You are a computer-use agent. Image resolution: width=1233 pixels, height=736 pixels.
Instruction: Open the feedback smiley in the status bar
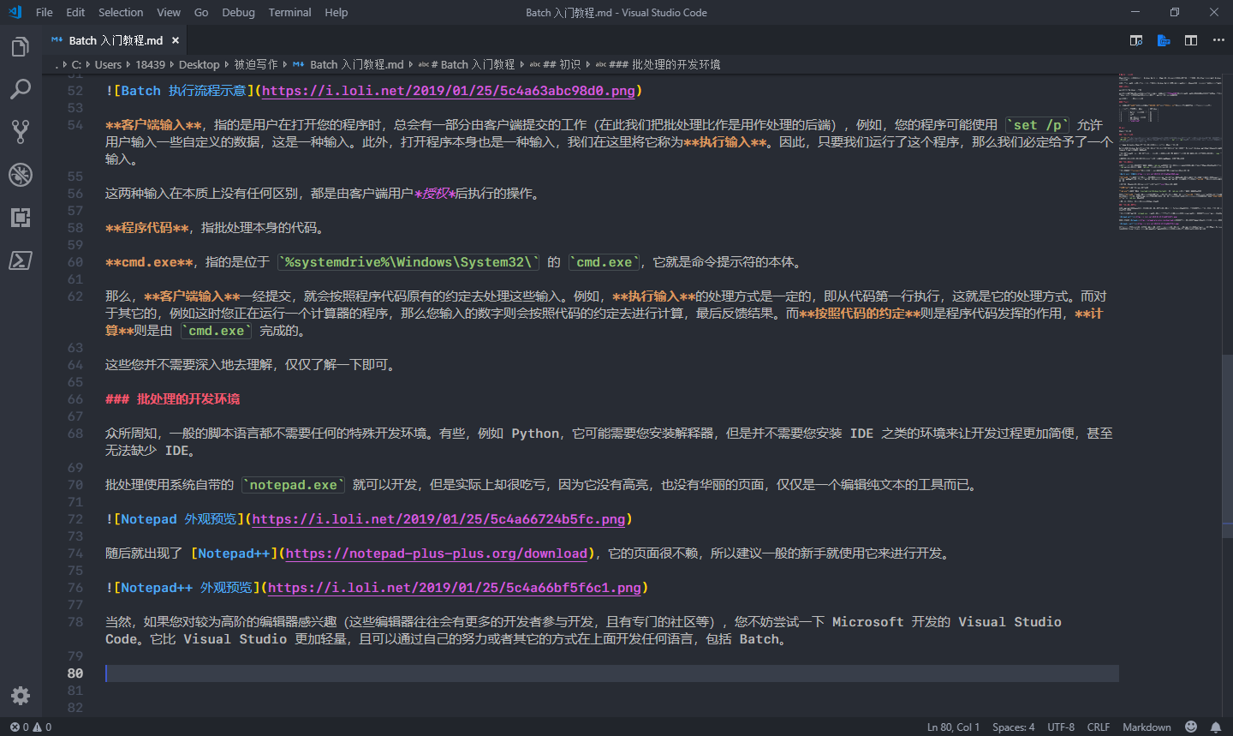click(x=1191, y=727)
